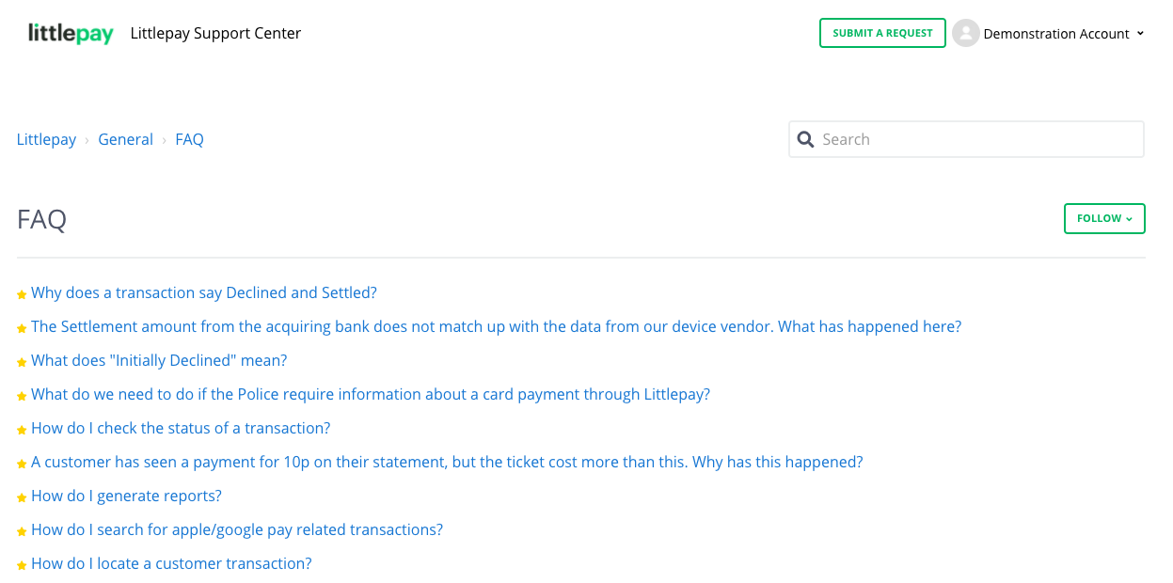Focus the Search input field
1173x583 pixels.
point(978,139)
